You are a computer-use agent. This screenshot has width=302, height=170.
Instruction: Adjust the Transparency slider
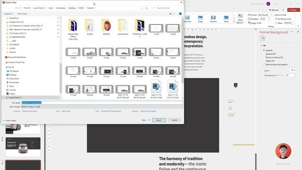(x=280, y=76)
